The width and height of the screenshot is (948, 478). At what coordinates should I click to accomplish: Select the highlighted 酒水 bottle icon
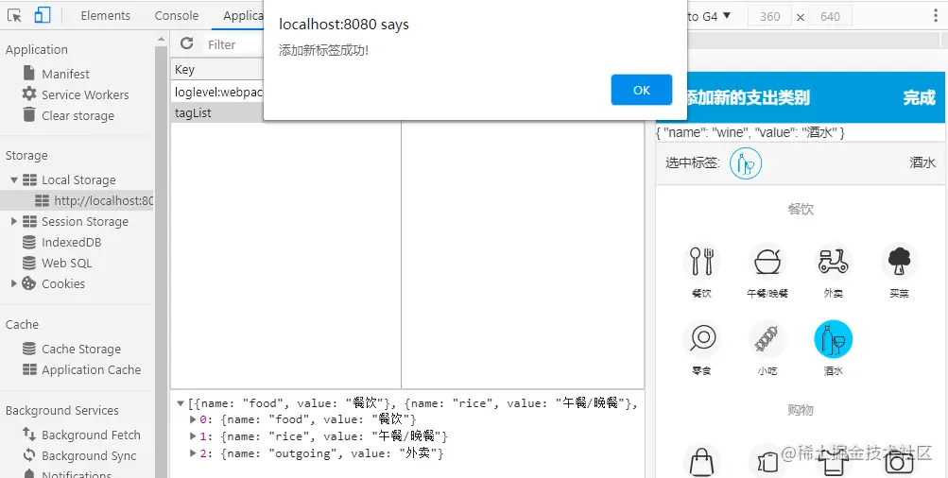click(833, 338)
